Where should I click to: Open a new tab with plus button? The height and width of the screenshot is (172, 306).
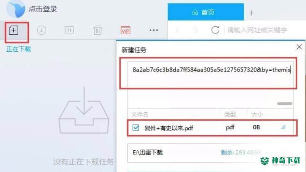(251, 13)
